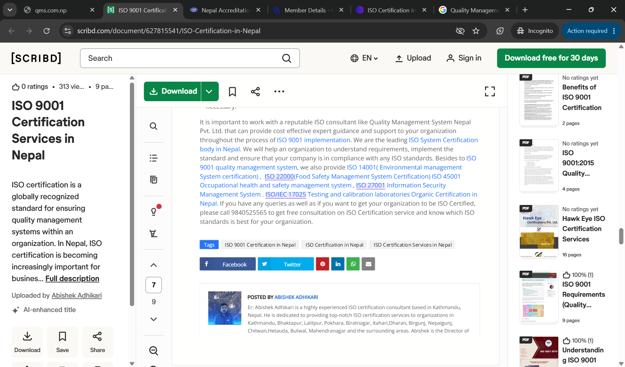Open the ISO 9001 implementation link

click(313, 140)
